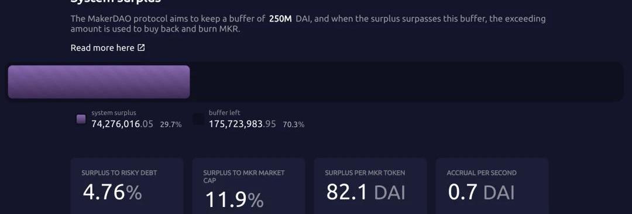632x214 pixels.
Task: Click the 11.9% market cap figure
Action: (x=235, y=199)
